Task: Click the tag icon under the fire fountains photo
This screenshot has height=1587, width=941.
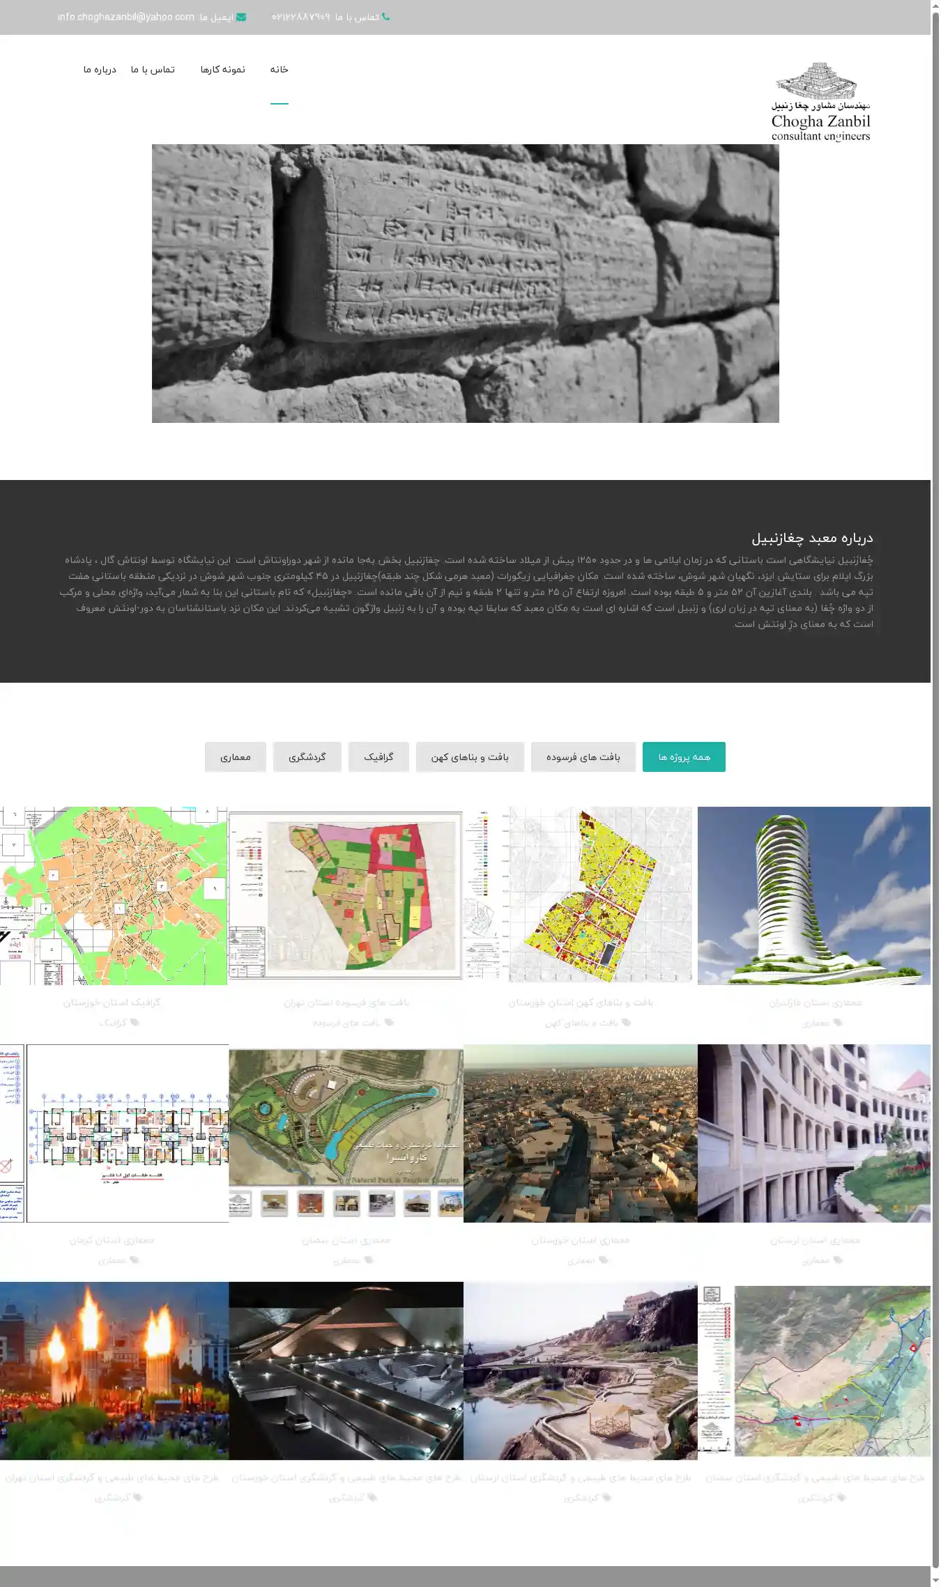Action: (138, 1497)
